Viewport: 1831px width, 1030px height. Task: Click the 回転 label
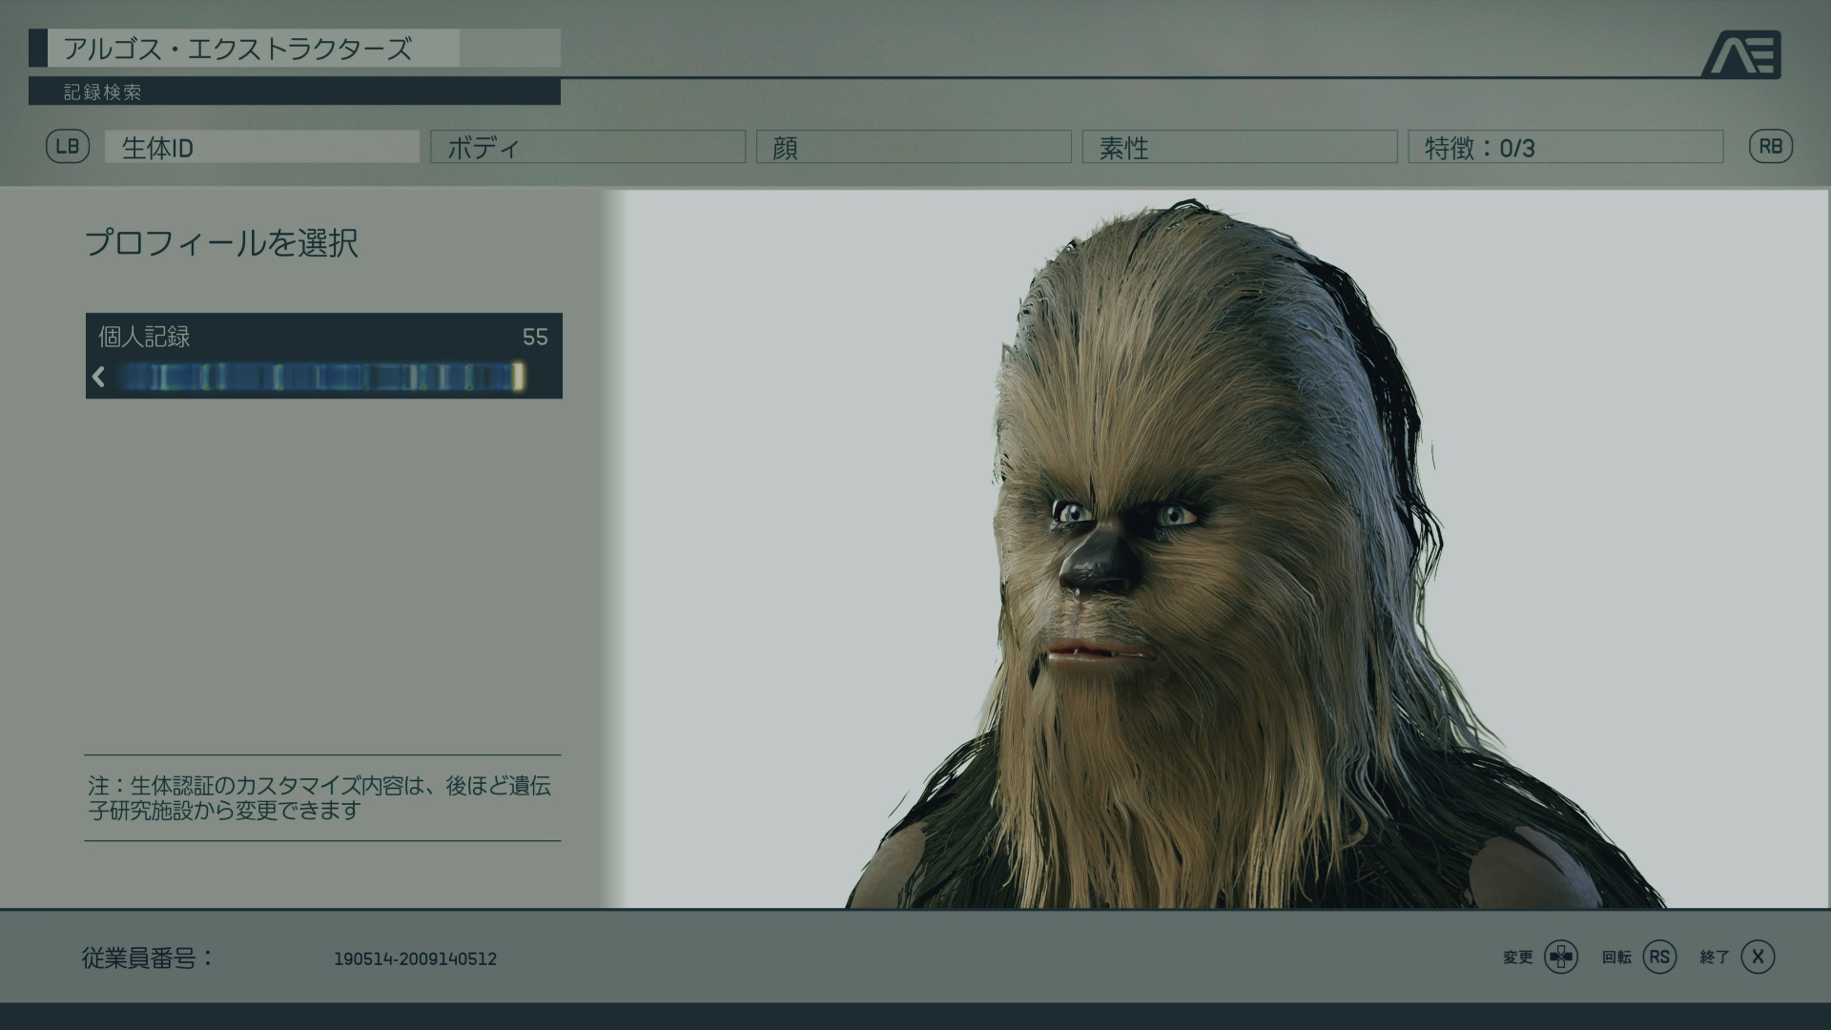1616,958
